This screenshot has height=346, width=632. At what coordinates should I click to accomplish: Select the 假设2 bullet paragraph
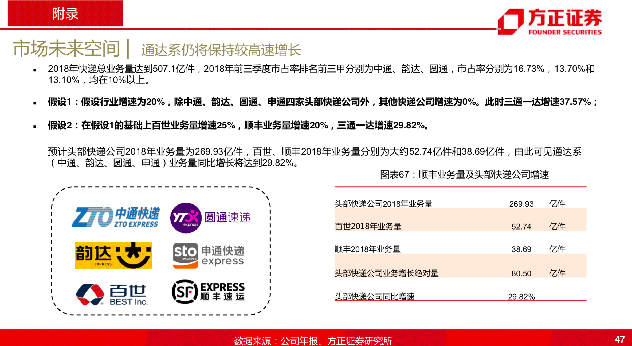pos(238,125)
